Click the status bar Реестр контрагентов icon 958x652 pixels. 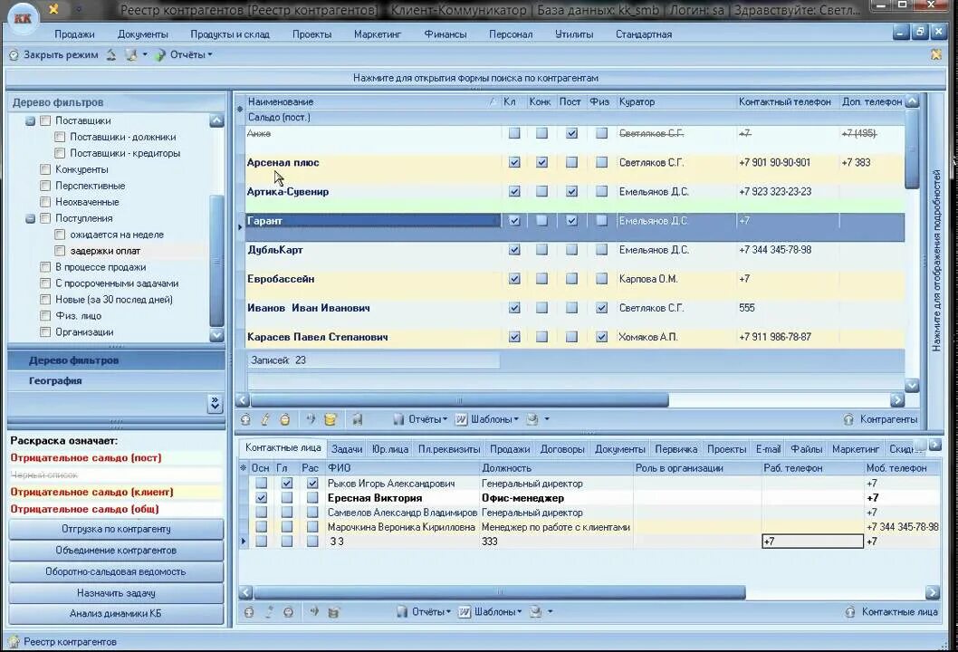click(x=14, y=642)
